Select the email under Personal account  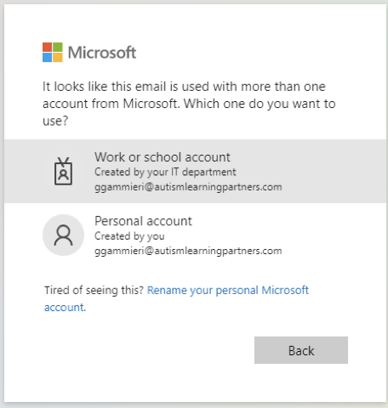pos(188,251)
